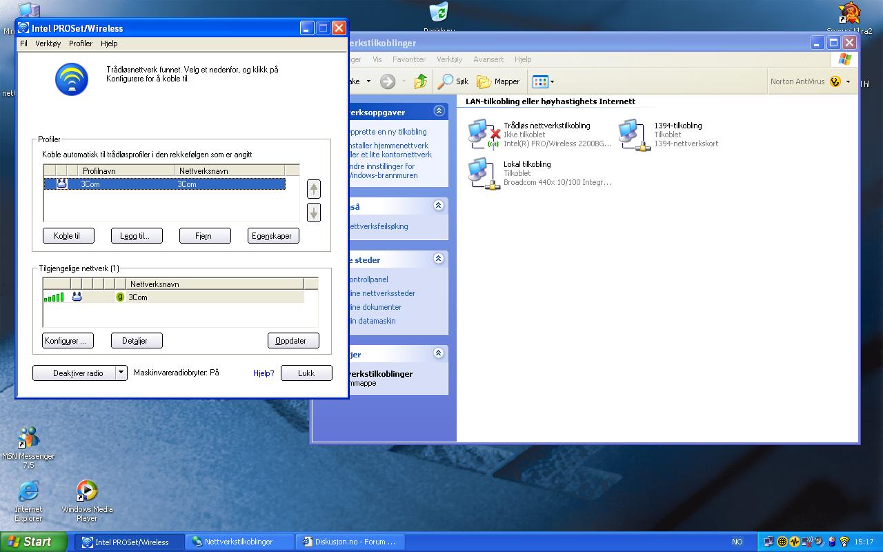883x552 pixels.
Task: Click the Profilnavn column header
Action: tap(127, 170)
